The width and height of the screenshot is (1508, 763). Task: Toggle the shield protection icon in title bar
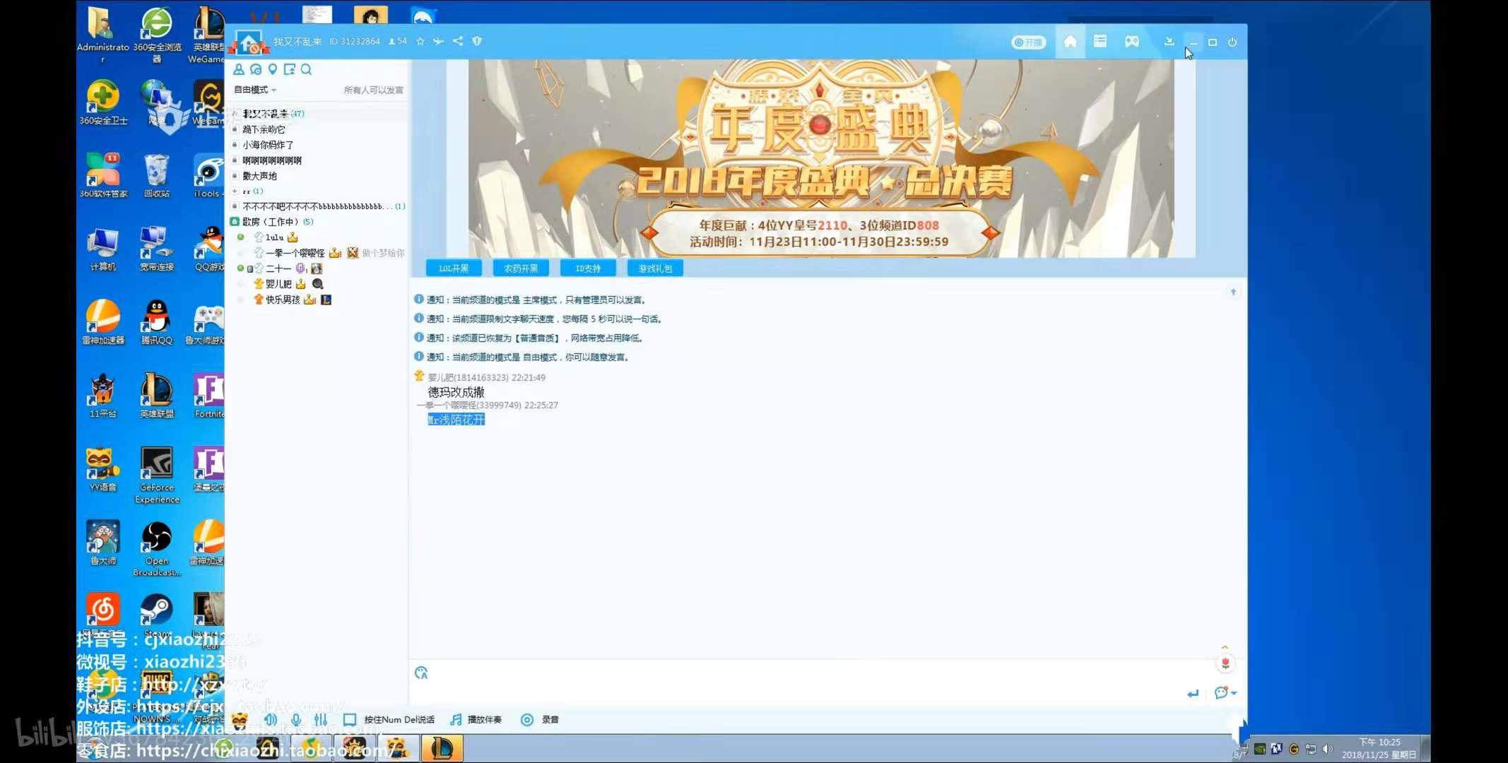coord(476,41)
